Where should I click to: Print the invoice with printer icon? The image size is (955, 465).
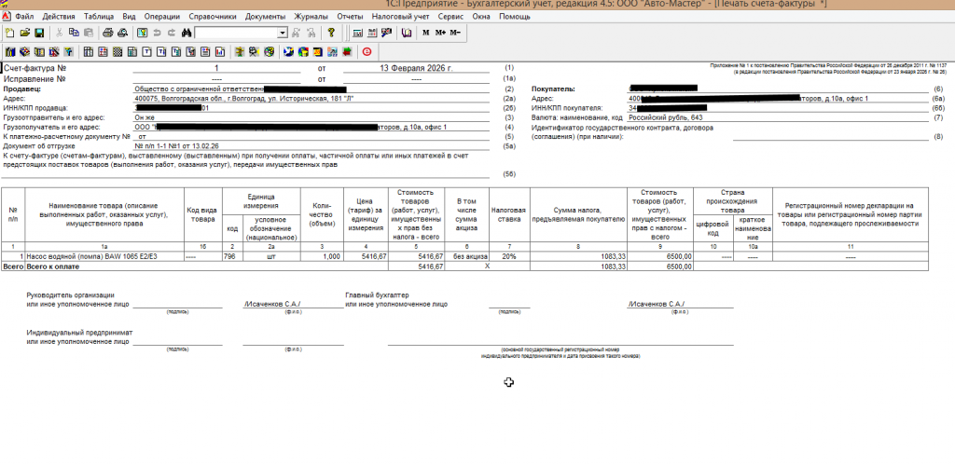[108, 33]
